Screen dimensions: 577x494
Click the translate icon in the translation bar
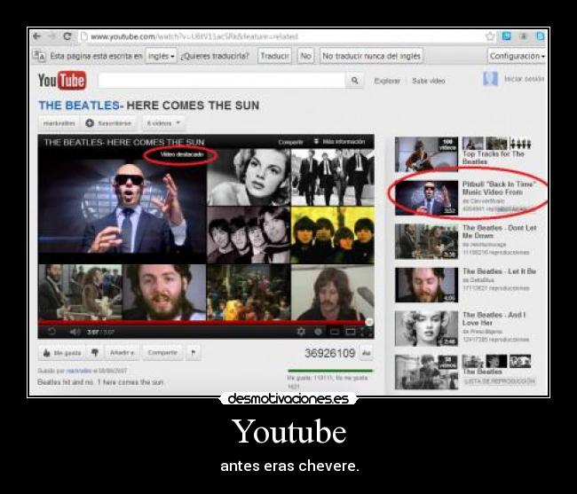click(39, 56)
